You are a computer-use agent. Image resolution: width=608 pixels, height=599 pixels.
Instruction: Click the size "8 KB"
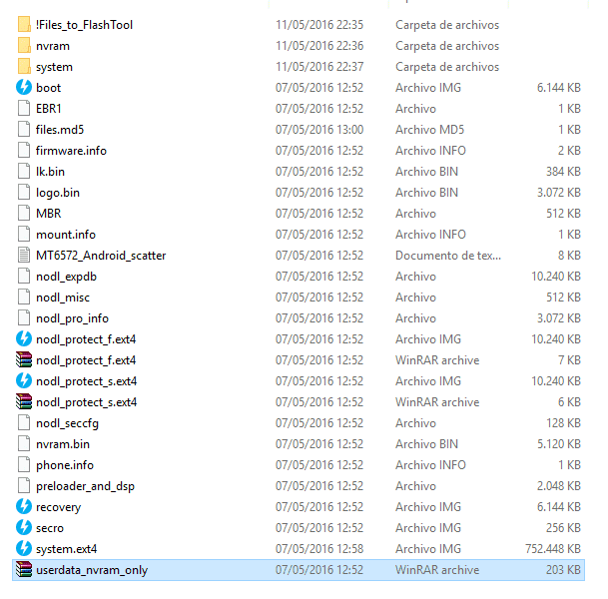click(569, 256)
